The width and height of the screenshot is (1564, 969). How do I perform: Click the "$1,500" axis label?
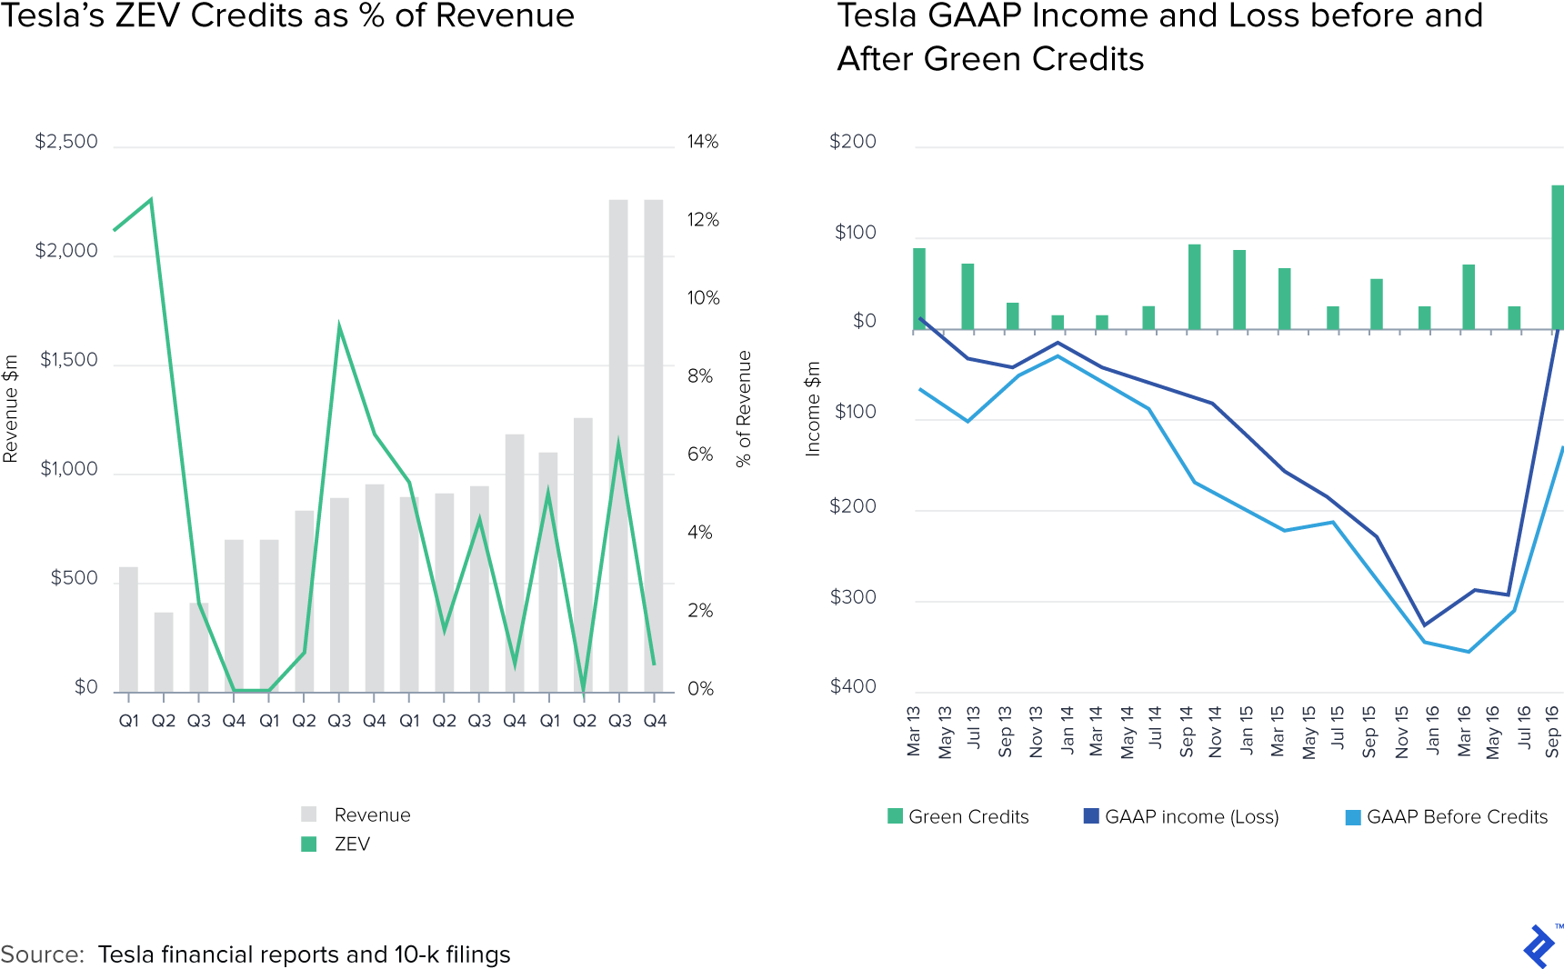click(x=69, y=360)
